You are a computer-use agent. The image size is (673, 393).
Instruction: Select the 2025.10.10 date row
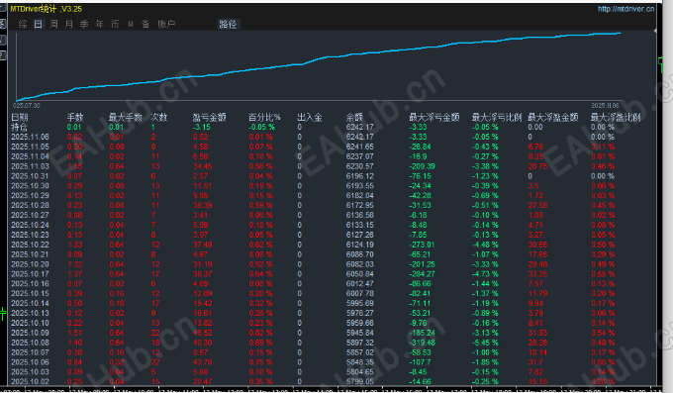(x=30, y=323)
